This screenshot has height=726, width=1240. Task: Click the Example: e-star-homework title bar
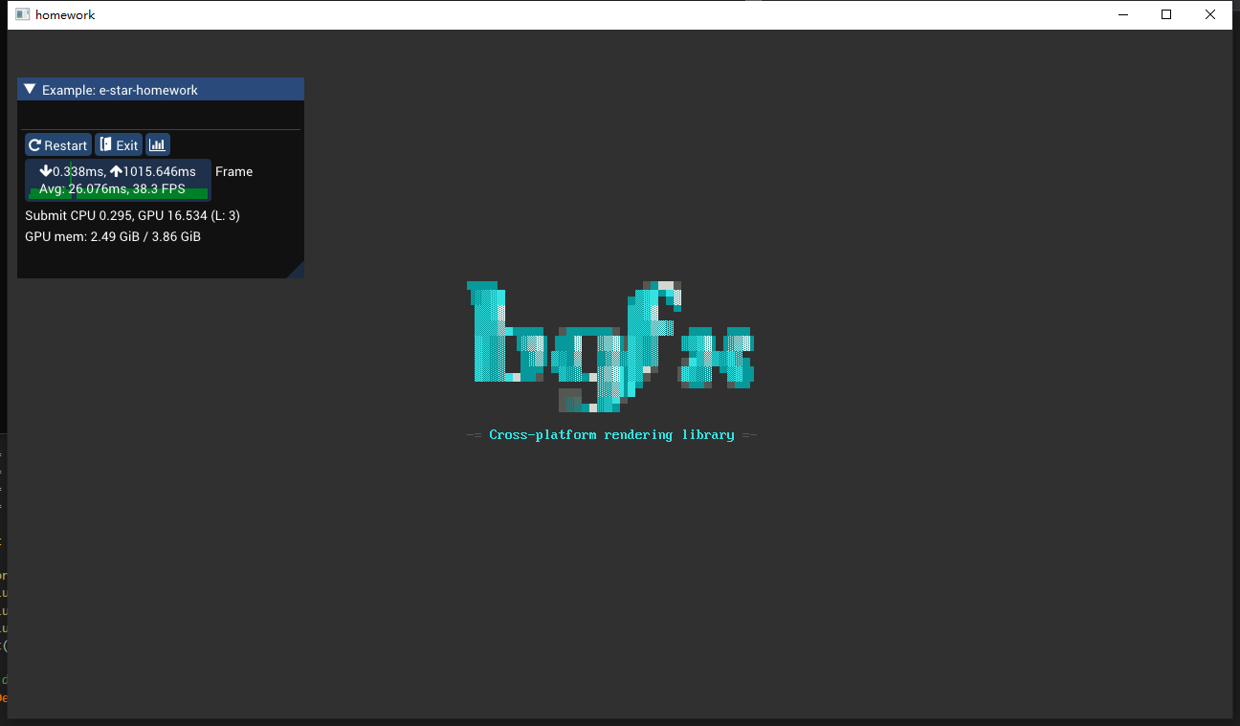(x=161, y=89)
